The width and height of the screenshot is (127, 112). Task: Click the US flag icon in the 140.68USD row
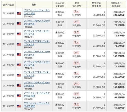tap(19, 75)
